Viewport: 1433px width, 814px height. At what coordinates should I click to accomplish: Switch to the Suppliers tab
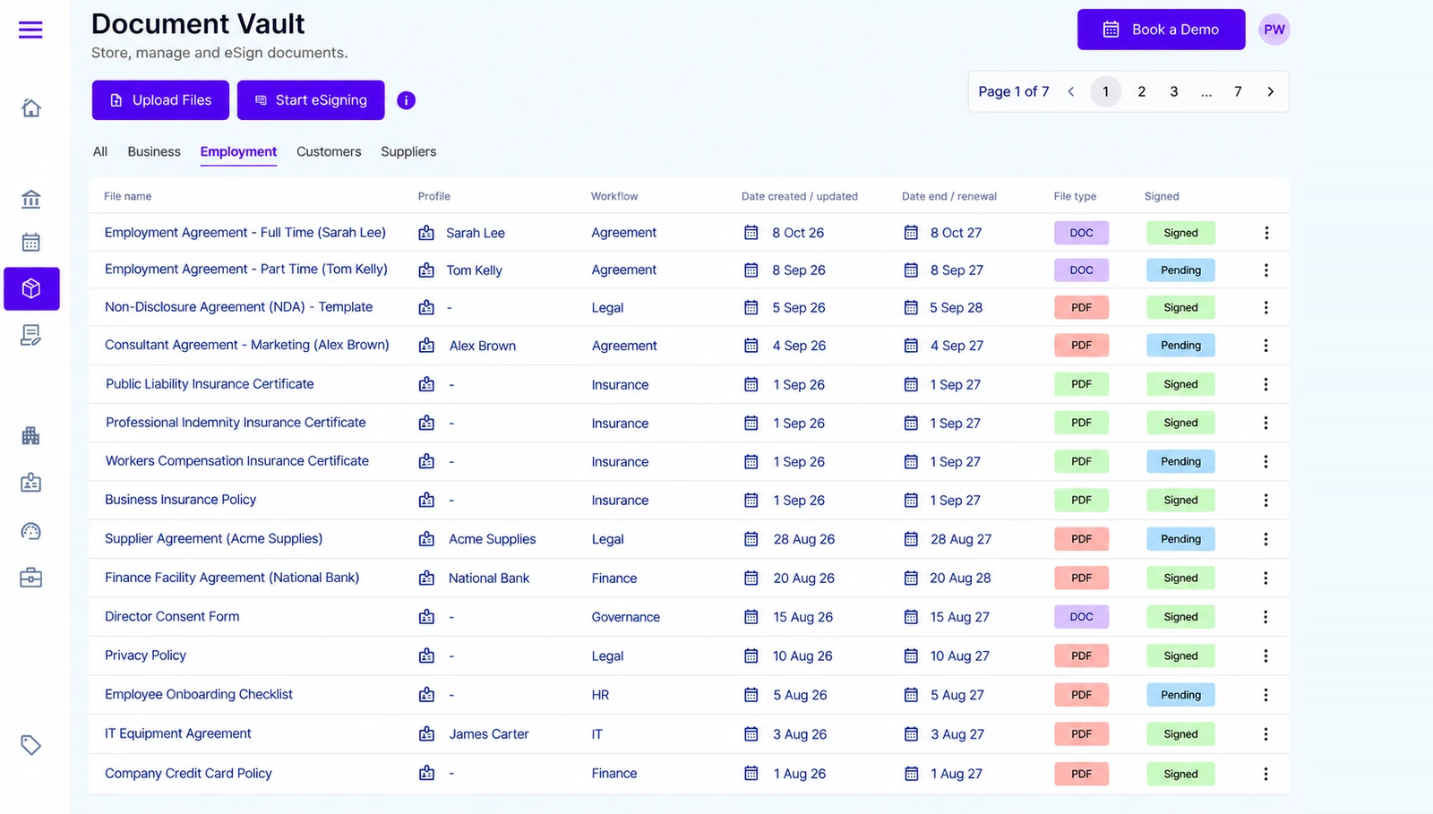point(408,151)
